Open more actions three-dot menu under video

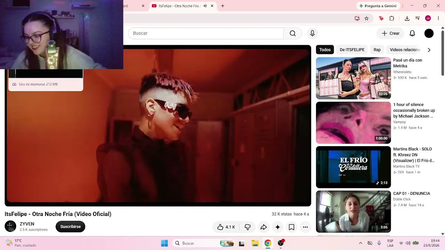(x=305, y=227)
